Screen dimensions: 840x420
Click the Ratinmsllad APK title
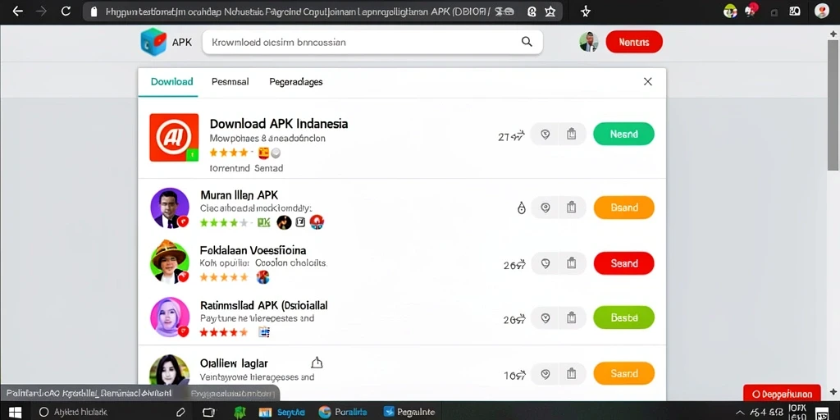263,305
